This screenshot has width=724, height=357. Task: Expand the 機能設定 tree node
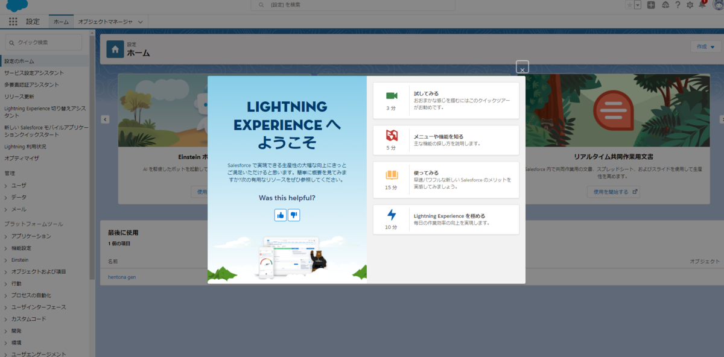click(x=6, y=248)
